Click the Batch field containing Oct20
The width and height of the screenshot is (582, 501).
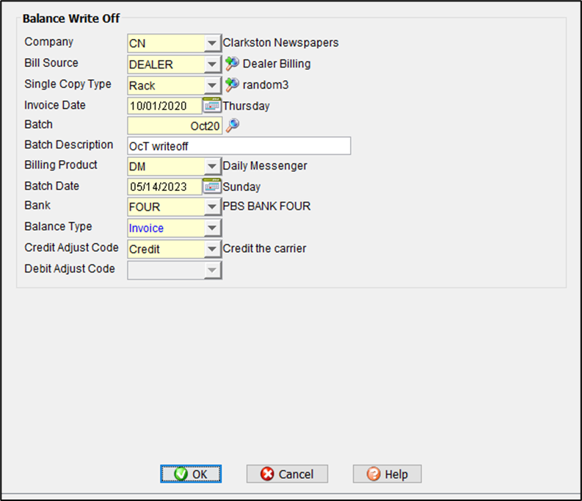pos(174,126)
